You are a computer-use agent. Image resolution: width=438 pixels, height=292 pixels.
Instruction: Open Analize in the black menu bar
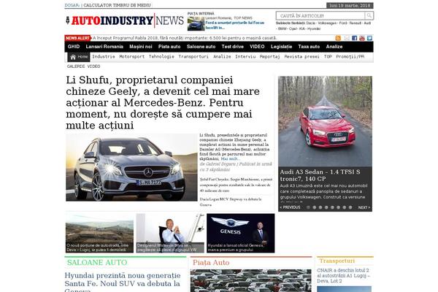coord(334,47)
